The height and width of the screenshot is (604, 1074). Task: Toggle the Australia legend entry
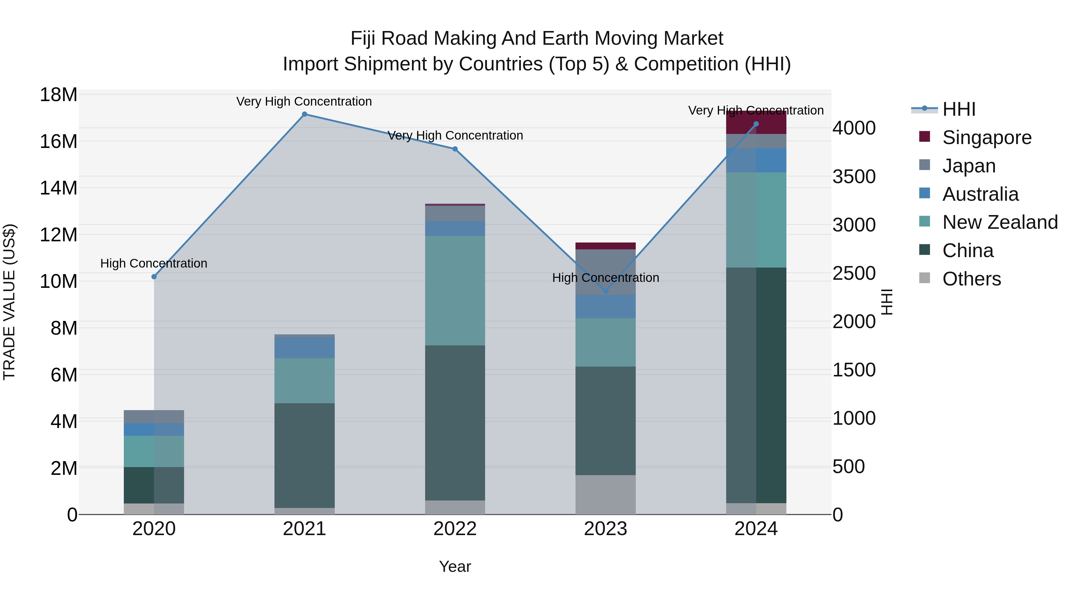[x=969, y=194]
